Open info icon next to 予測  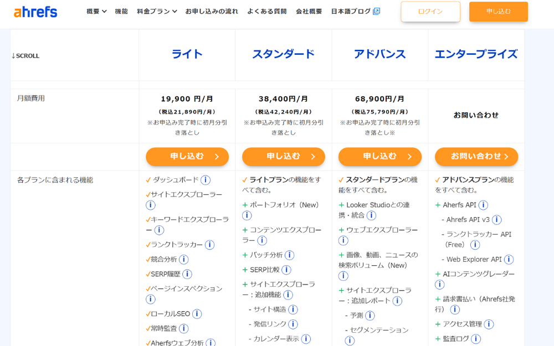click(370, 316)
